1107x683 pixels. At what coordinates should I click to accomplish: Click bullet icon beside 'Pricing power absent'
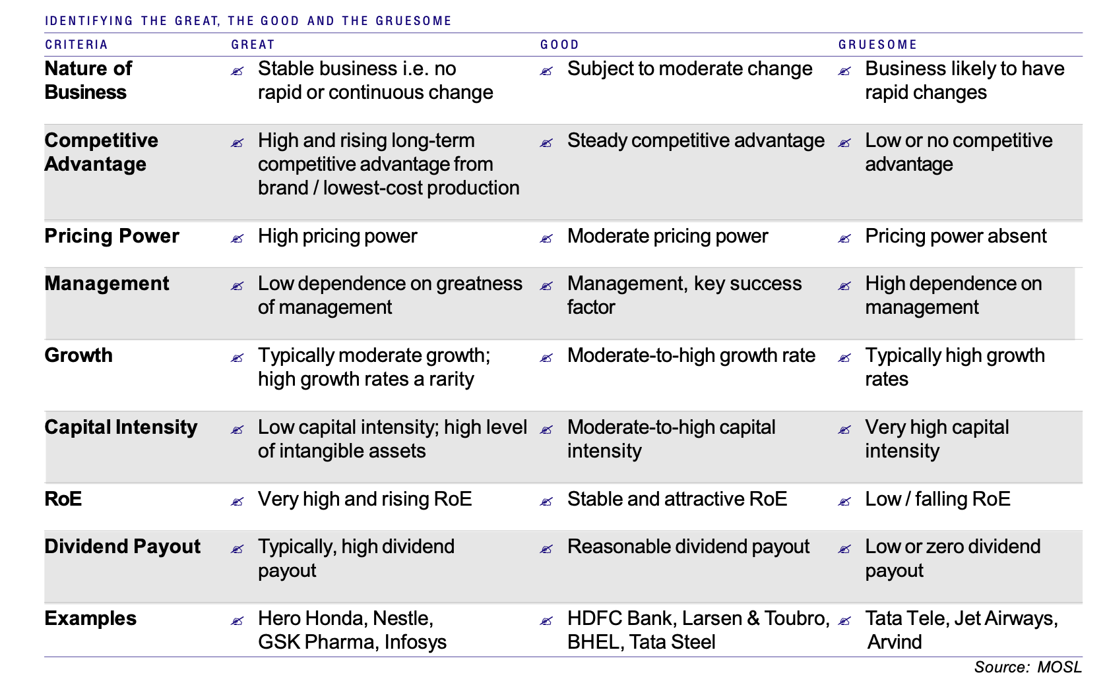pos(844,239)
